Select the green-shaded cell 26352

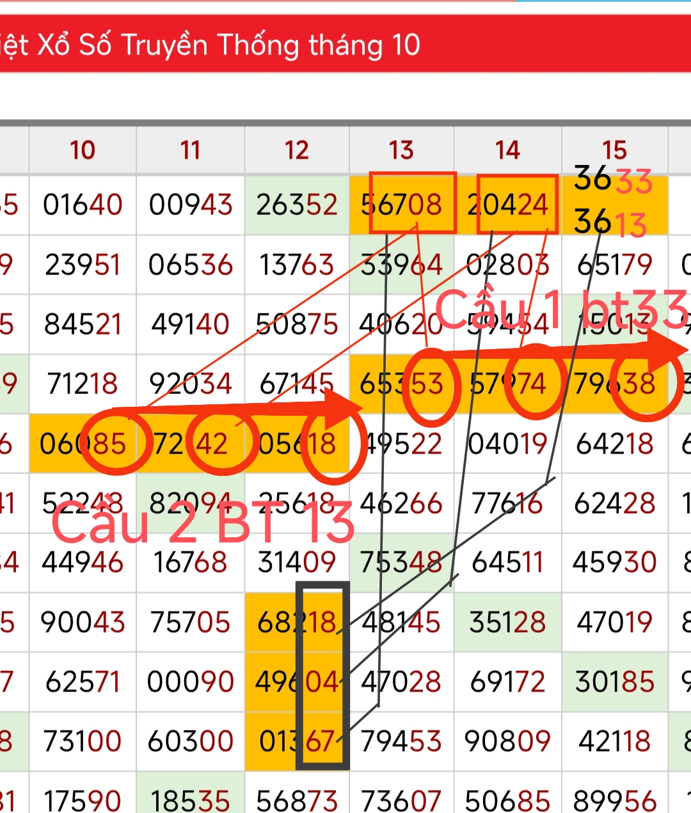point(297,205)
